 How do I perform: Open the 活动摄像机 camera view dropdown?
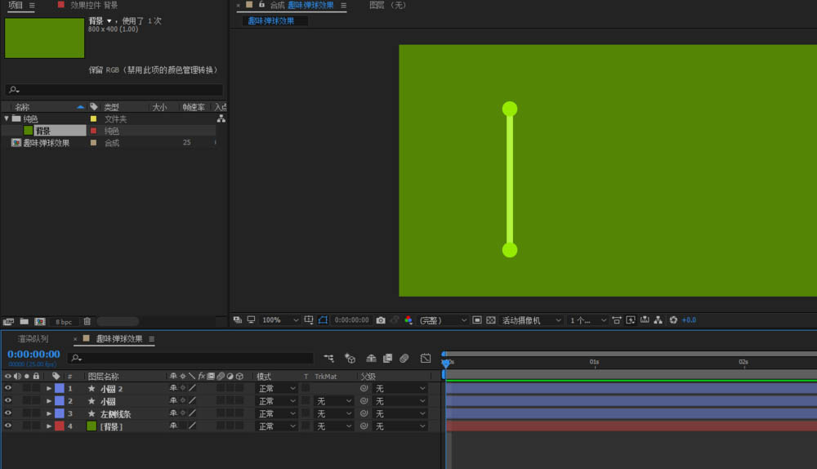point(532,320)
